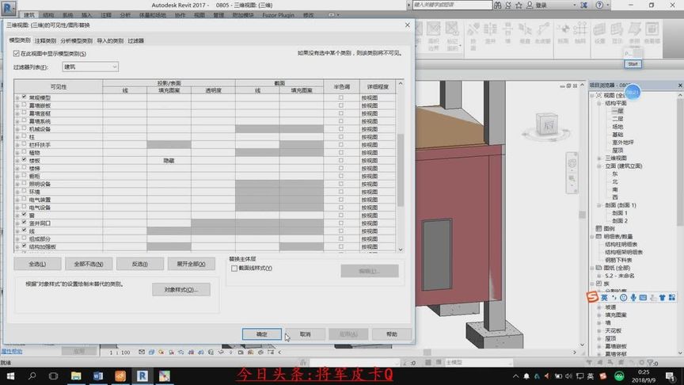Click the help question mark icon in title bar
This screenshot has width=684, height=385.
click(599, 6)
